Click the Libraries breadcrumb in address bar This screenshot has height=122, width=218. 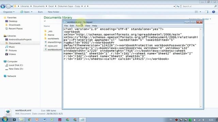25,6
